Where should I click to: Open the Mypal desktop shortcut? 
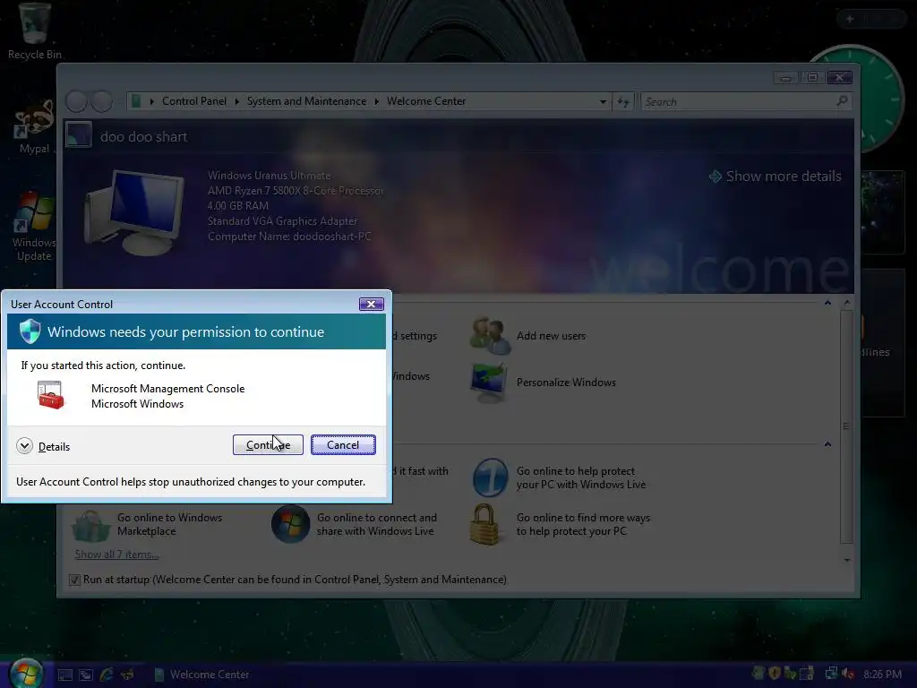tap(34, 125)
